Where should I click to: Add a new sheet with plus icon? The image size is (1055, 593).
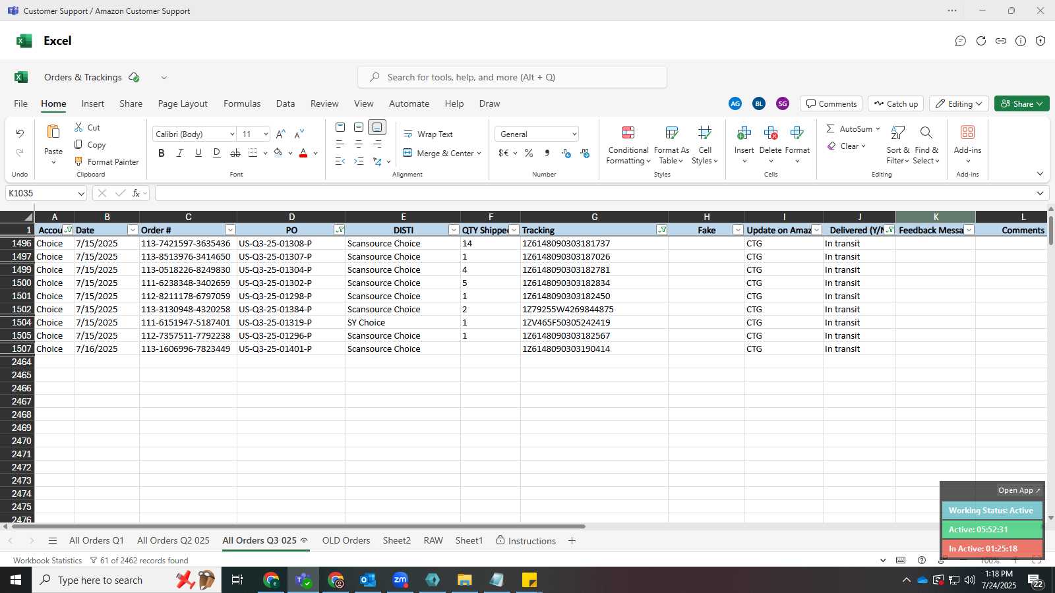pyautogui.click(x=572, y=540)
